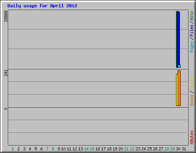Click the 'Hits' legend label
The width and height of the screenshot is (196, 153).
coord(192,16)
